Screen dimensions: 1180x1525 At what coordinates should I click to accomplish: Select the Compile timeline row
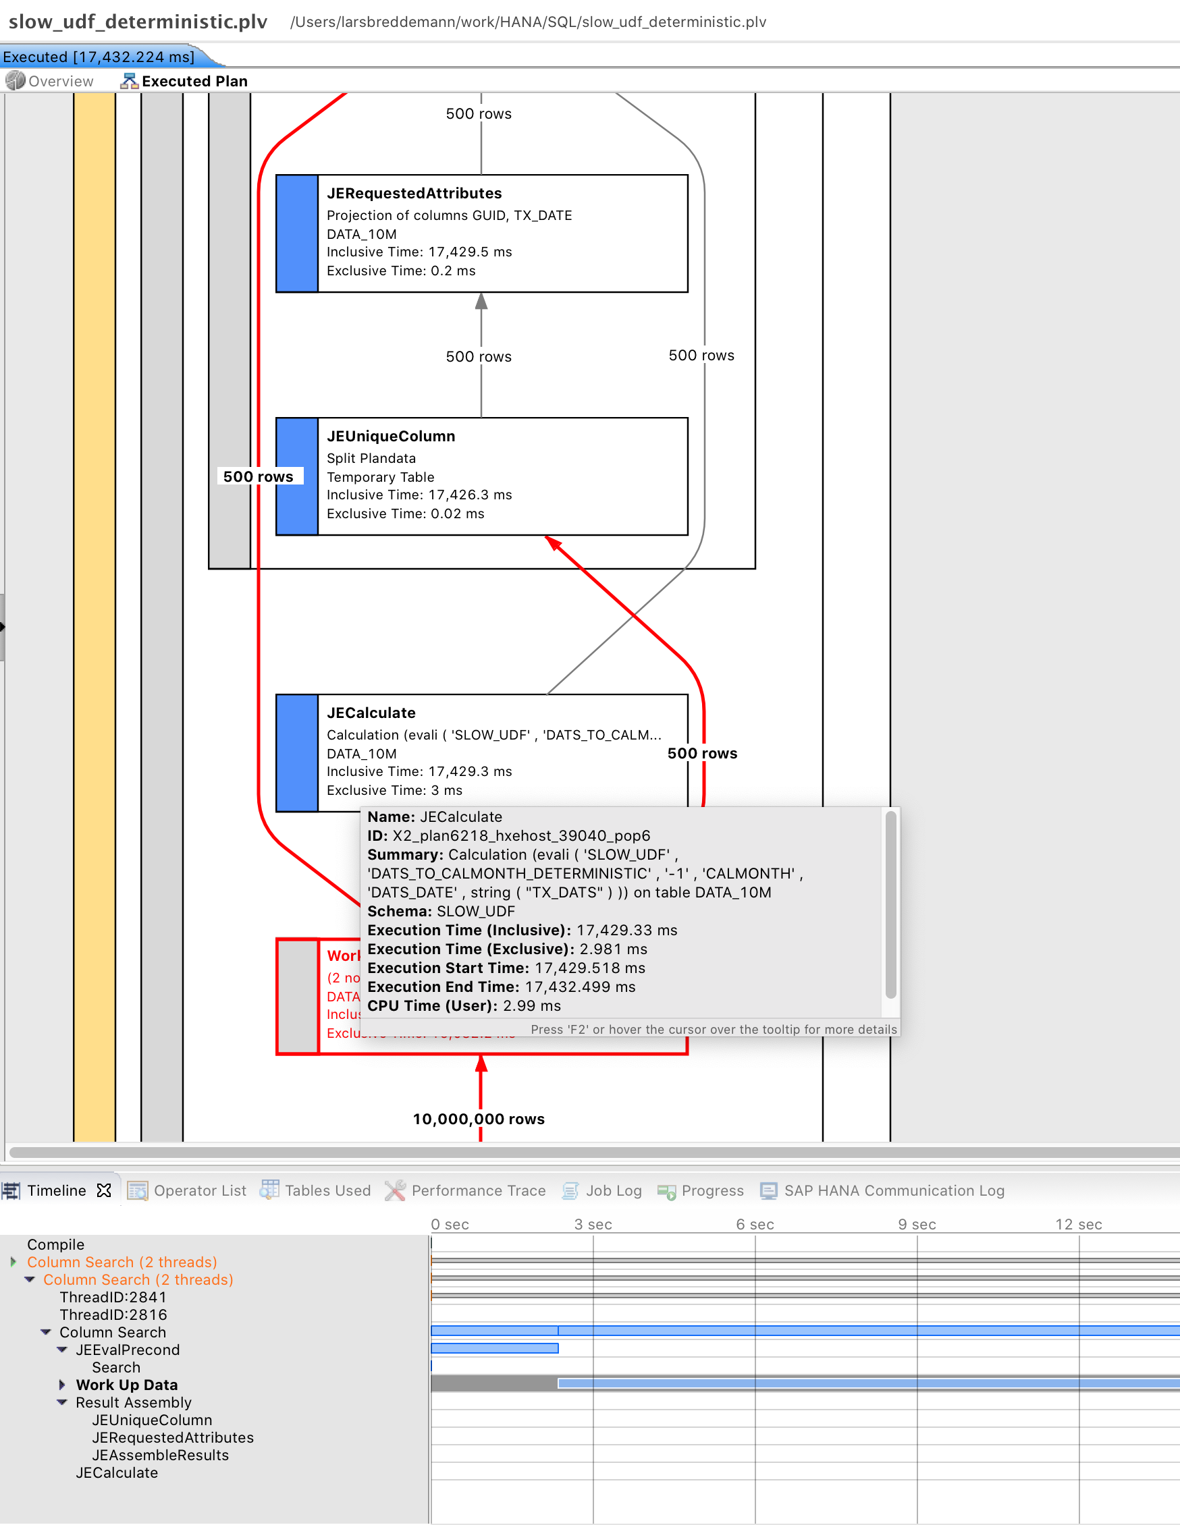pyautogui.click(x=56, y=1244)
